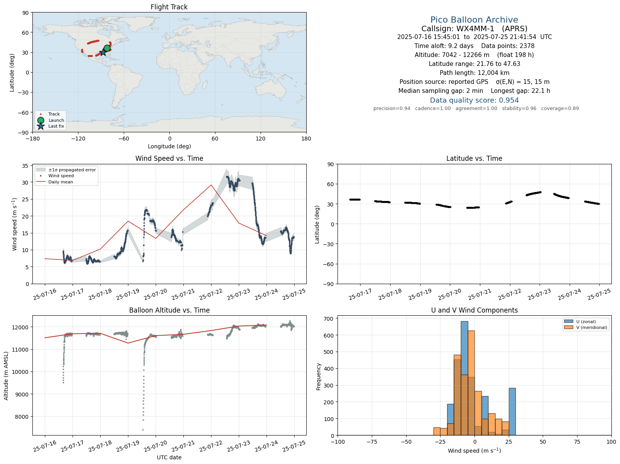Click the "Longitude (deg)" axis label

point(169,146)
